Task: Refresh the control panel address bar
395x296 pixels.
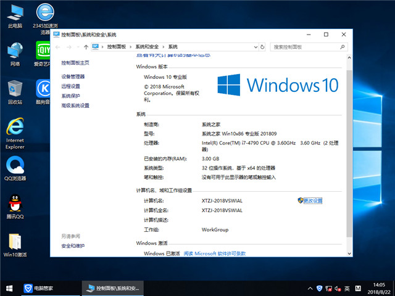Action: [x=263, y=47]
